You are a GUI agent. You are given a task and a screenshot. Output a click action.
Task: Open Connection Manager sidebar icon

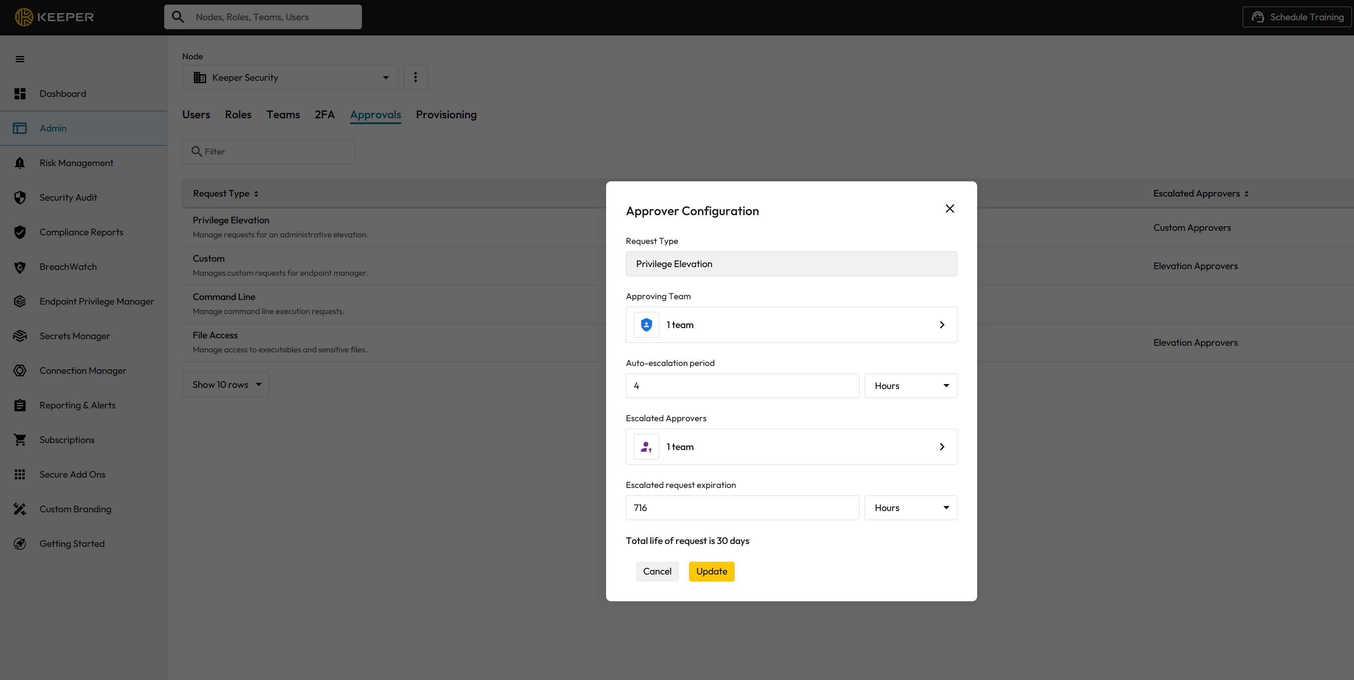[20, 370]
